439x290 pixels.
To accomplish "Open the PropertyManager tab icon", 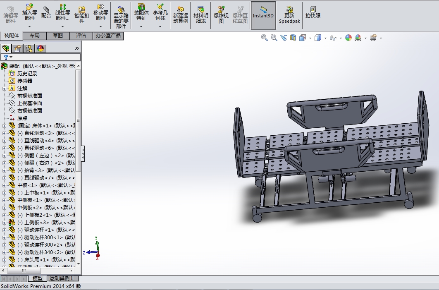I will (17, 48).
